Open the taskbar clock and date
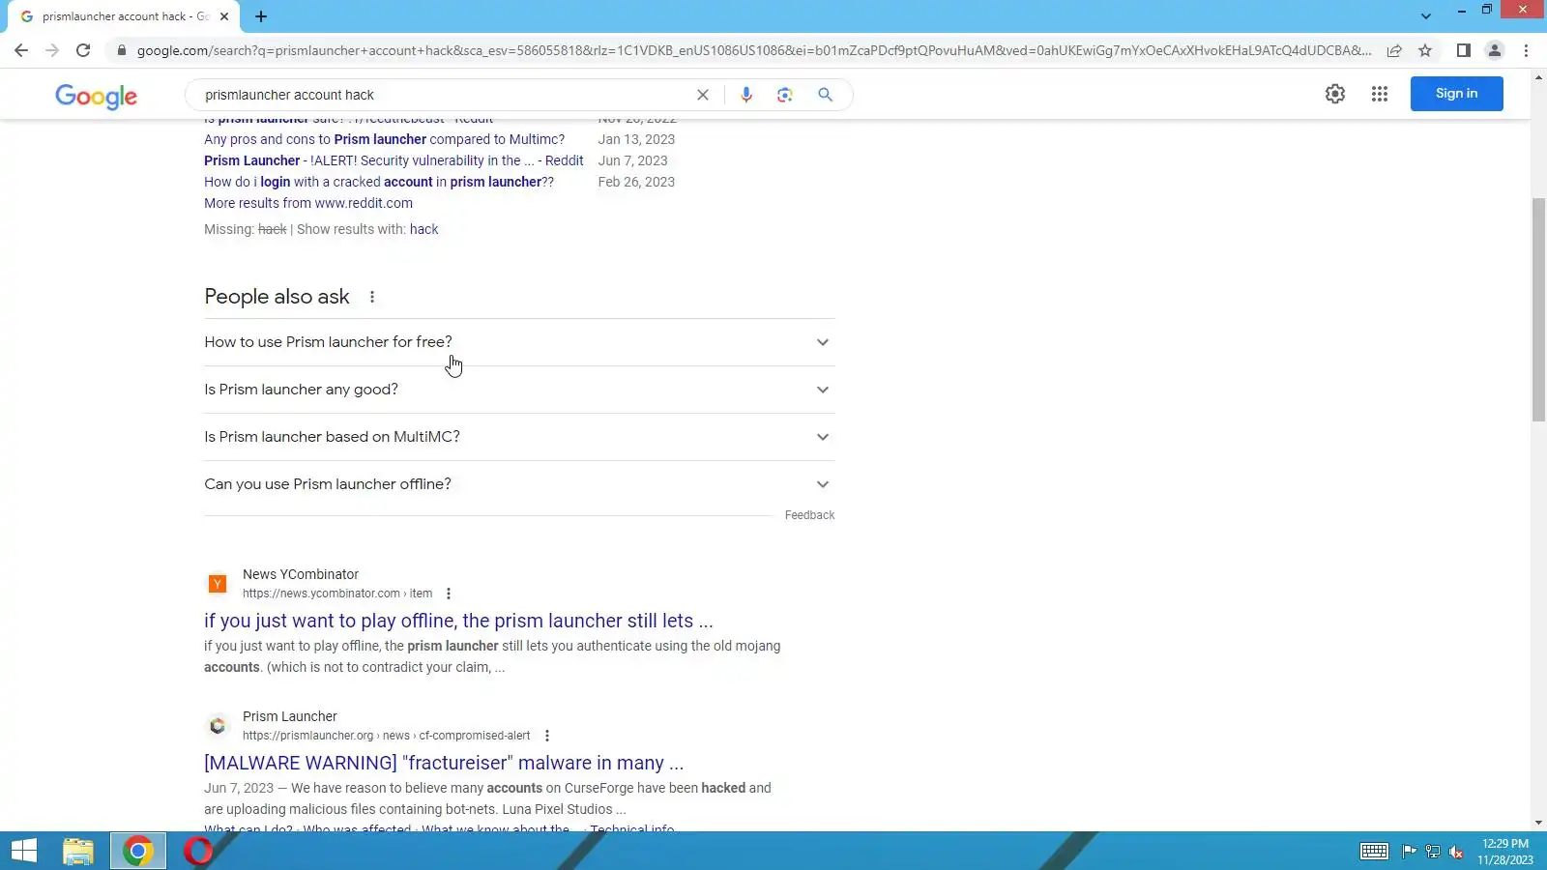 tap(1505, 852)
